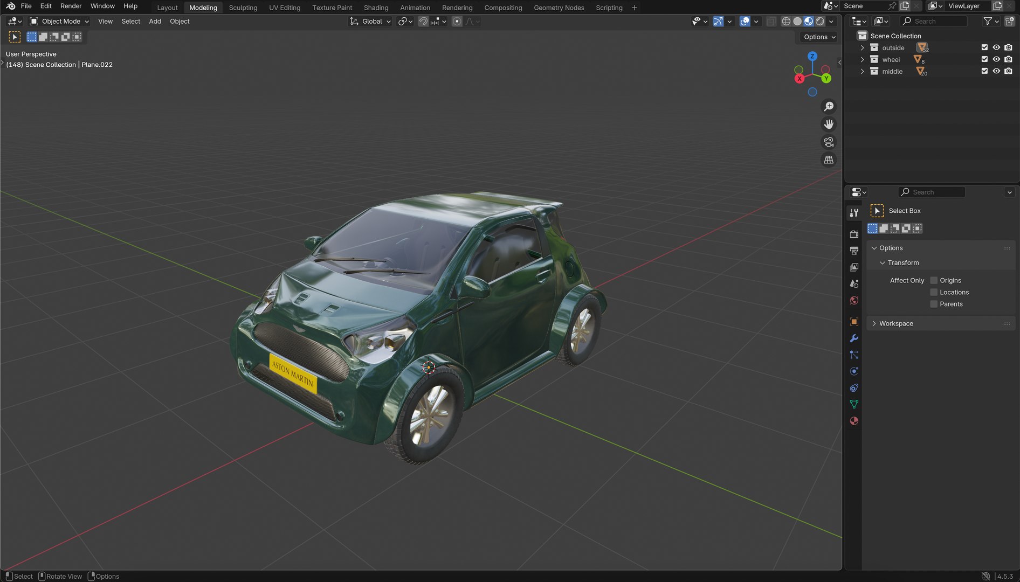The width and height of the screenshot is (1020, 582).
Task: Open the viewport Add menu
Action: click(155, 22)
